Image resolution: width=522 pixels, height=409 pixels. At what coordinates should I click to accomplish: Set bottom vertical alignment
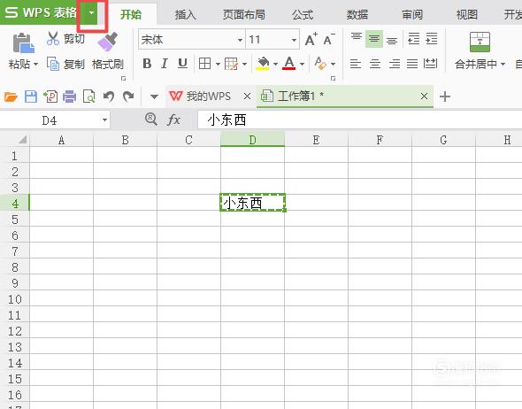pos(392,41)
